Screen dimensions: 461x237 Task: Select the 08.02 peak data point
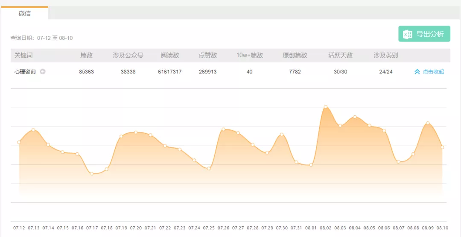coord(325,107)
